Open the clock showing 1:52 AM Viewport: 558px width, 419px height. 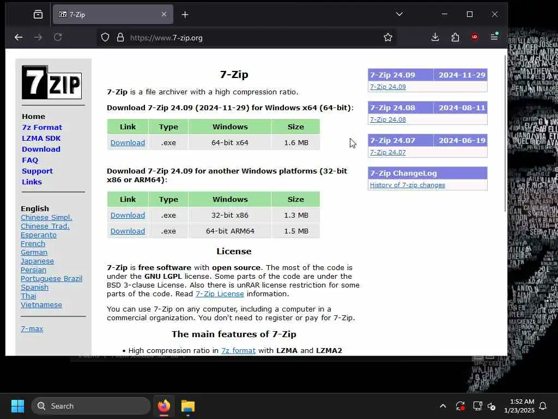[x=519, y=406]
